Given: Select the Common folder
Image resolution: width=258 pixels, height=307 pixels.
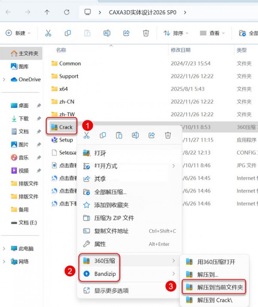Looking at the screenshot, I should pos(66,64).
